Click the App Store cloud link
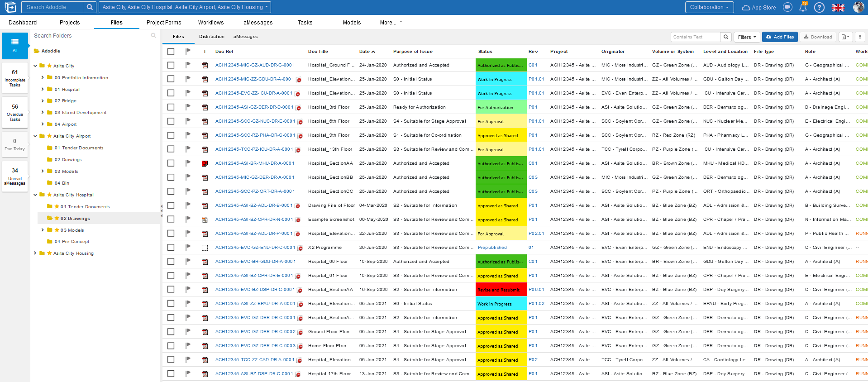This screenshot has width=868, height=382. pyautogui.click(x=759, y=8)
